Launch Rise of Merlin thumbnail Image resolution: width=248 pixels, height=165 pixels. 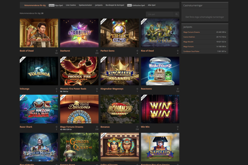click(39, 147)
